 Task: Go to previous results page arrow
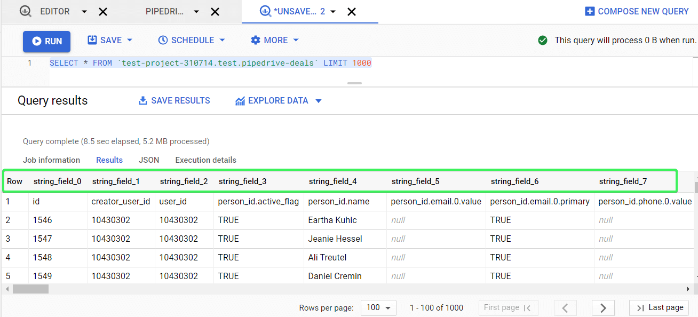click(566, 308)
